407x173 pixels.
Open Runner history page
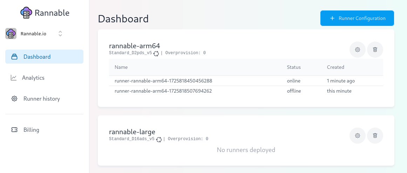(41, 99)
